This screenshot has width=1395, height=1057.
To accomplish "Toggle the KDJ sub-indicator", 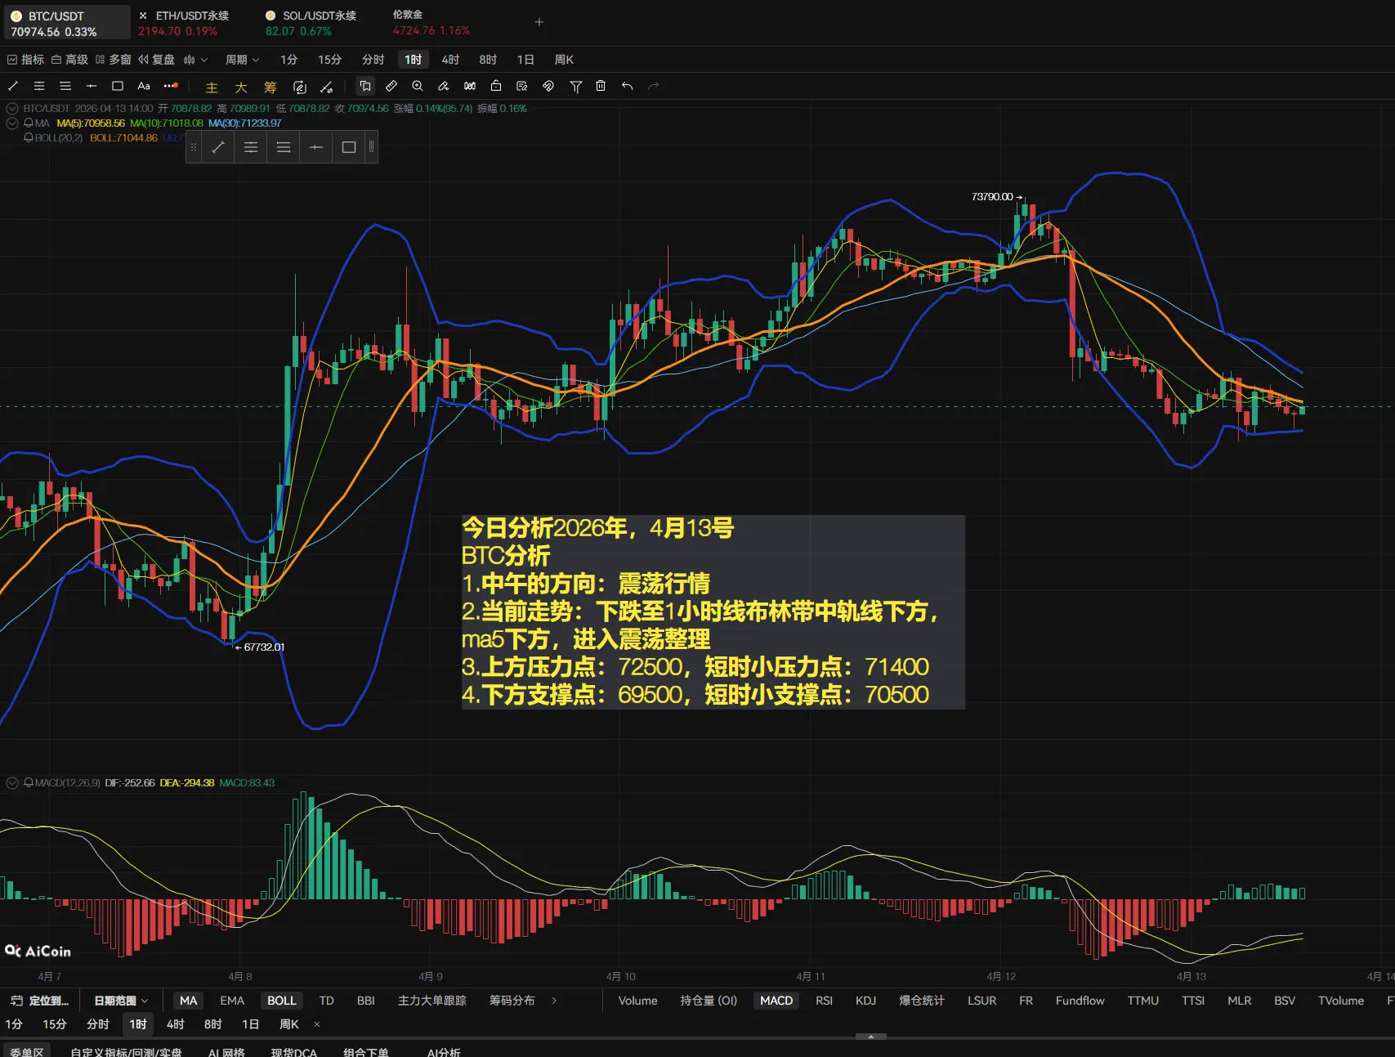I will 865,1001.
